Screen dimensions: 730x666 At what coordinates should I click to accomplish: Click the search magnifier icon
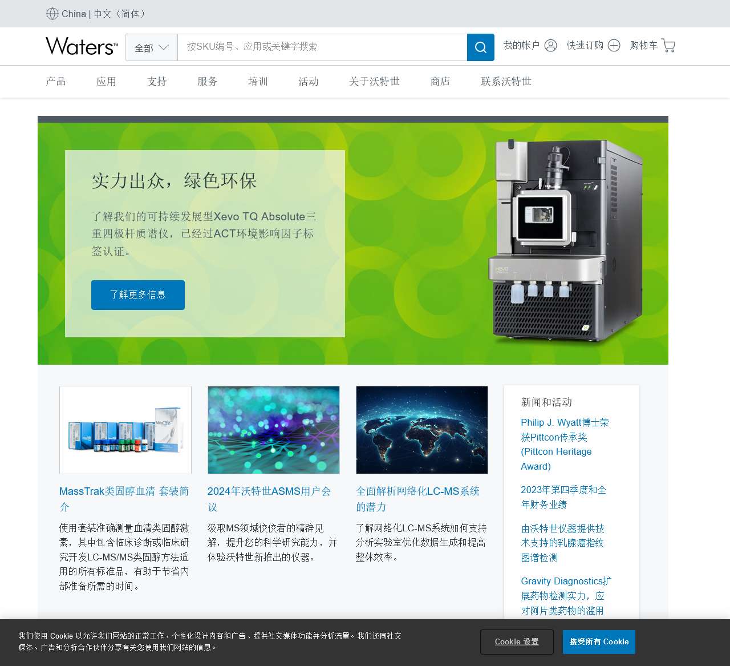[x=480, y=47]
